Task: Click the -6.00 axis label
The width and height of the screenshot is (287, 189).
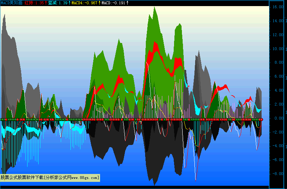Action: pyautogui.click(x=278, y=160)
